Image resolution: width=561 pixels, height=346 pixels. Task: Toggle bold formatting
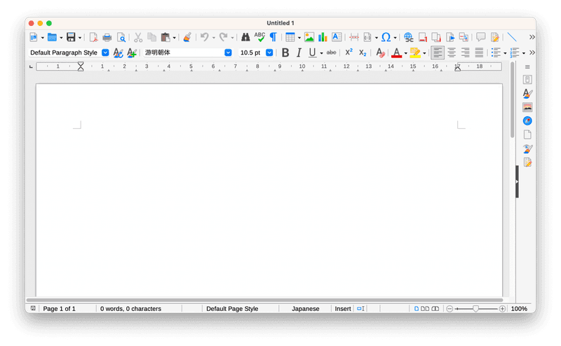[285, 53]
